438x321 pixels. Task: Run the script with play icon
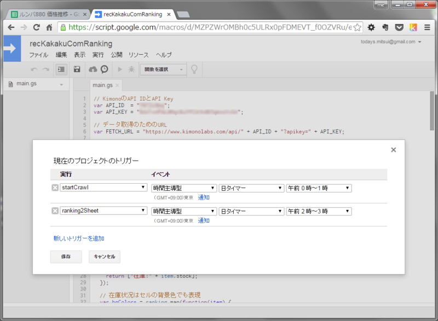pos(120,69)
